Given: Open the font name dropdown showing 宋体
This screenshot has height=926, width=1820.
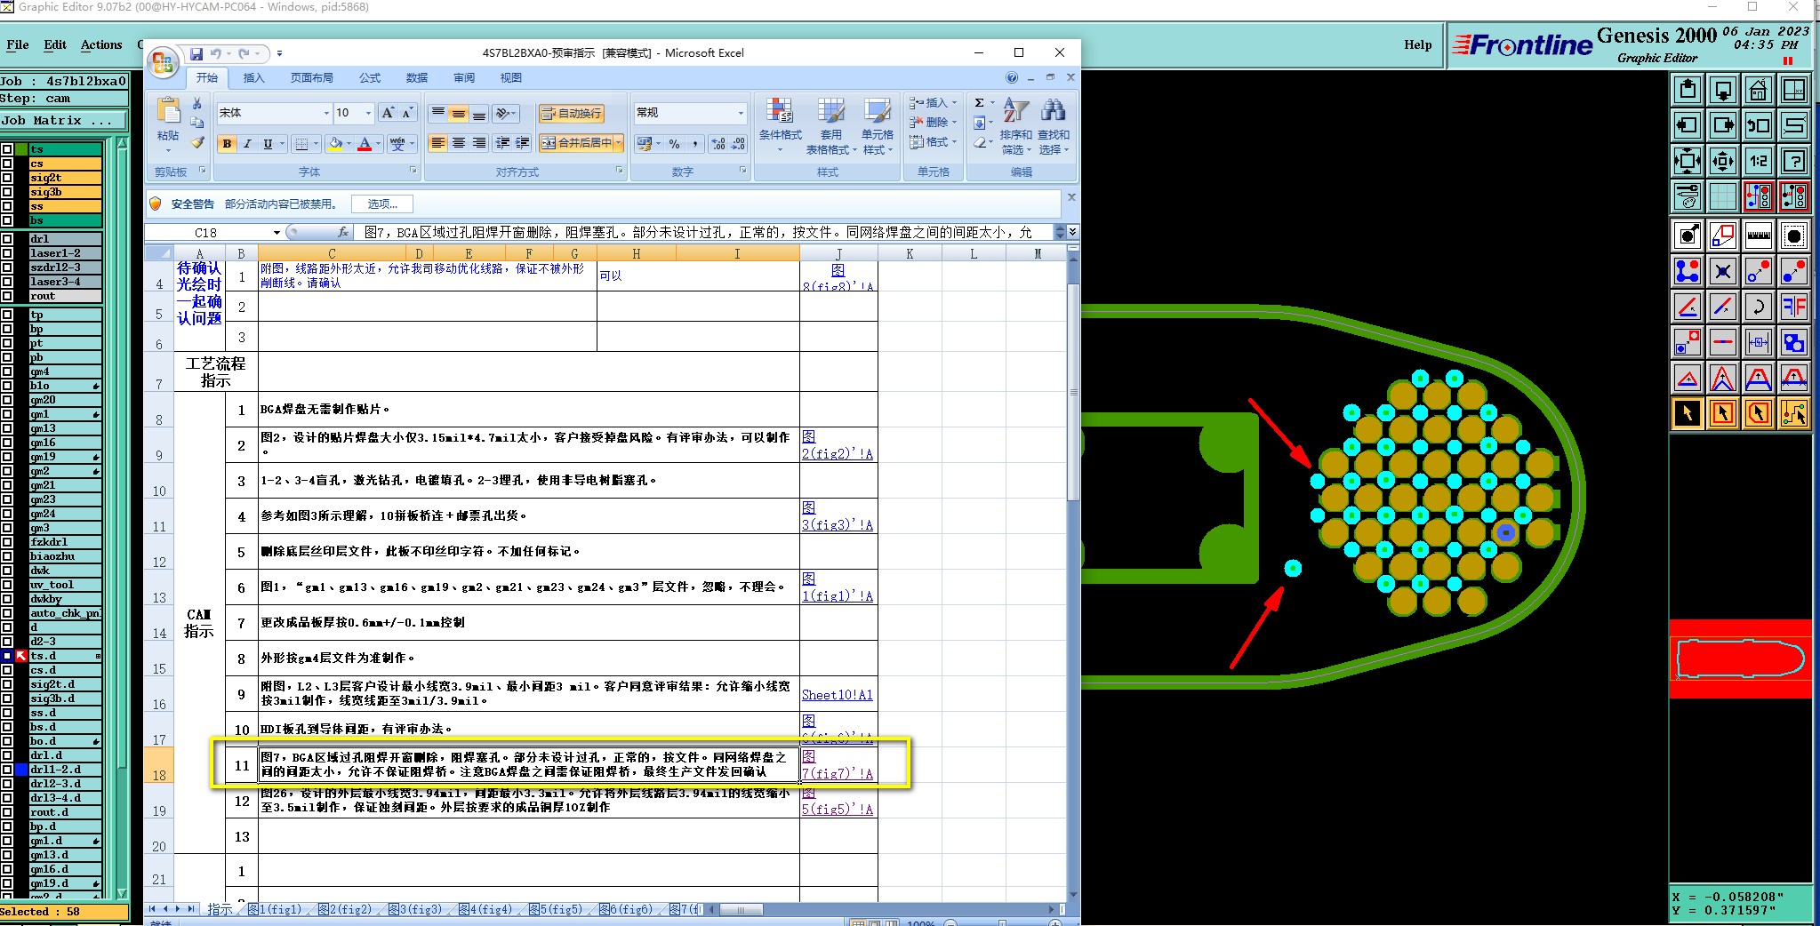Looking at the screenshot, I should [325, 113].
